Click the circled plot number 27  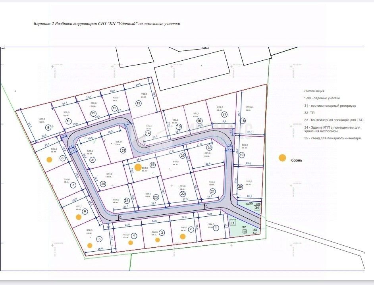[x=123, y=150]
